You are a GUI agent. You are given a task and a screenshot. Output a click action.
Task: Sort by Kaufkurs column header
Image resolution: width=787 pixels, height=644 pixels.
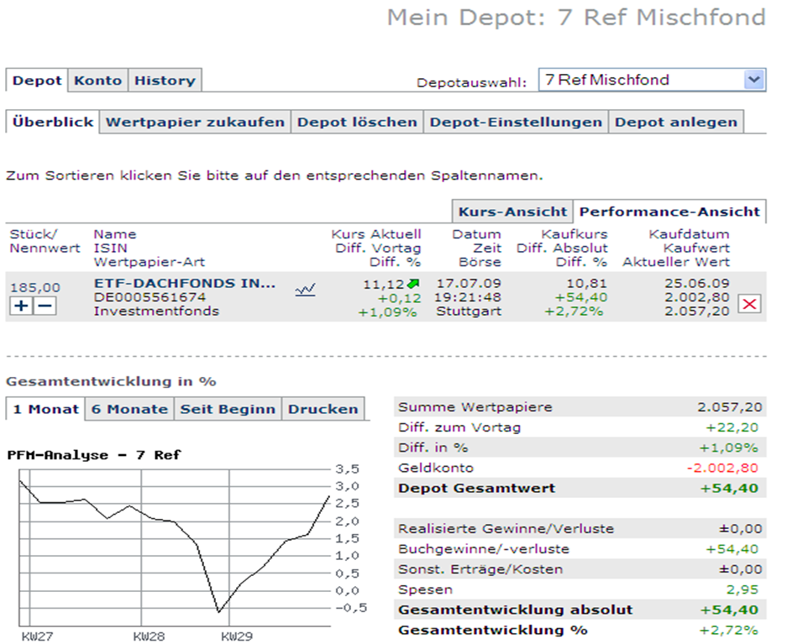[575, 234]
